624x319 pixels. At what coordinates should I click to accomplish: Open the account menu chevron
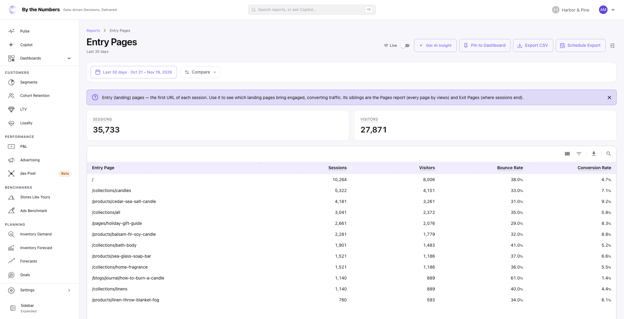[613, 10]
